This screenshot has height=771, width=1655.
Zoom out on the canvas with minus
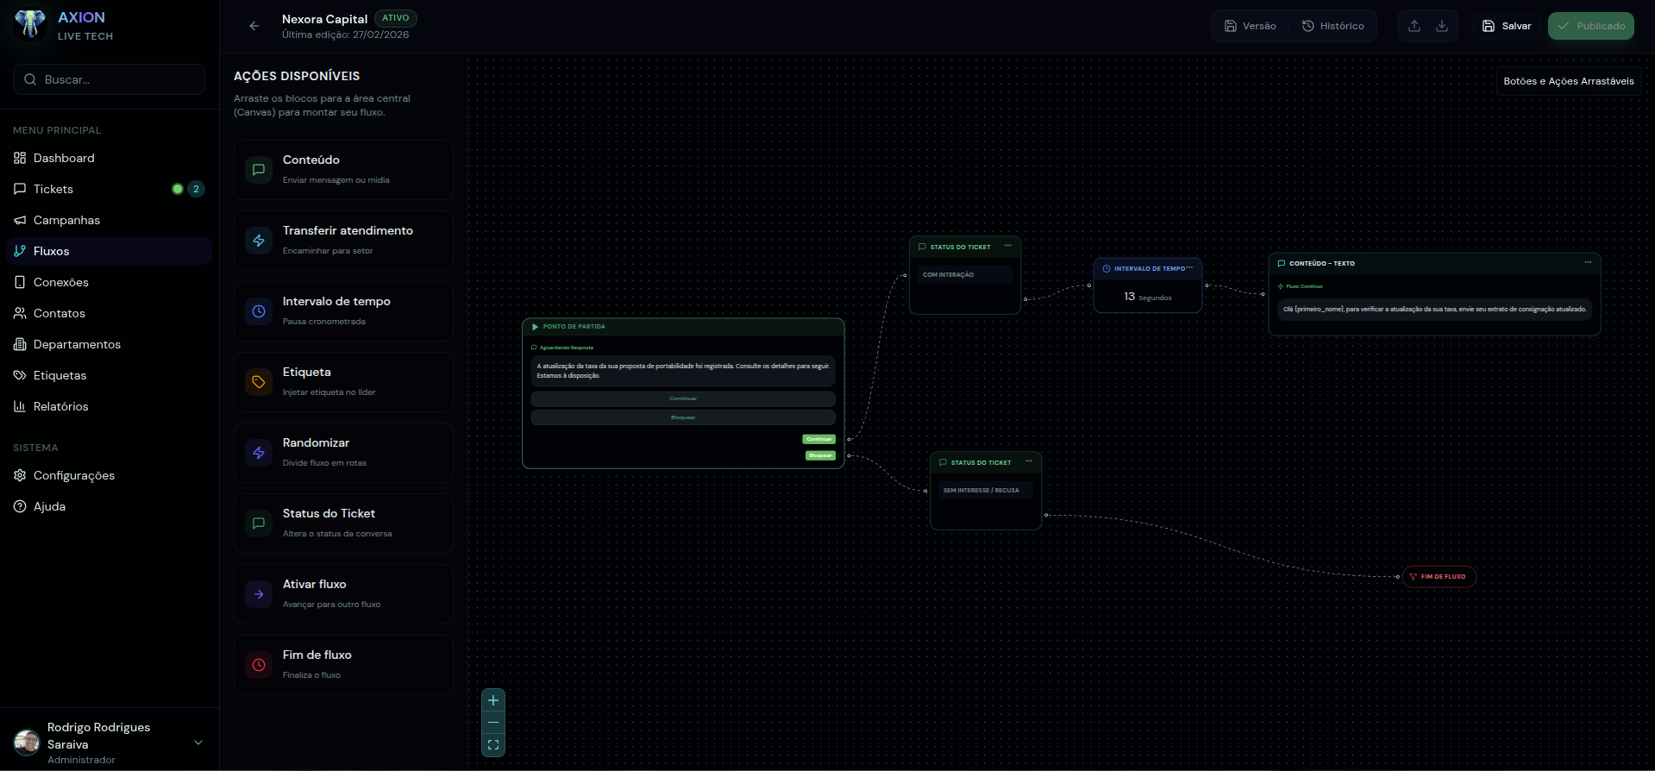pos(493,723)
